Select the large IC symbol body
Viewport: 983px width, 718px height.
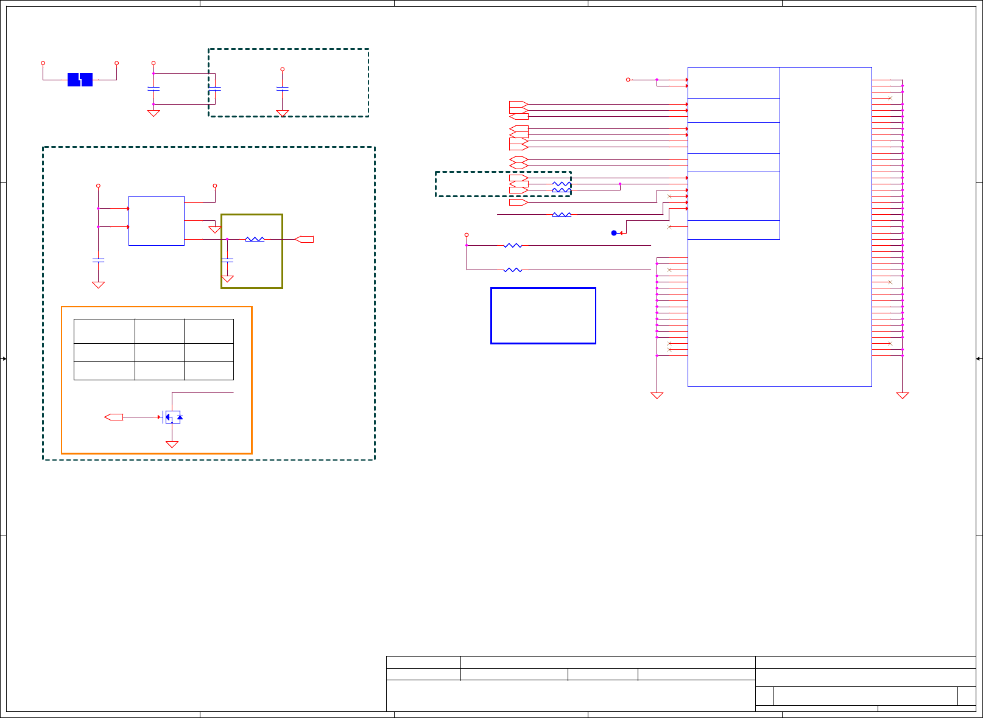point(780,227)
